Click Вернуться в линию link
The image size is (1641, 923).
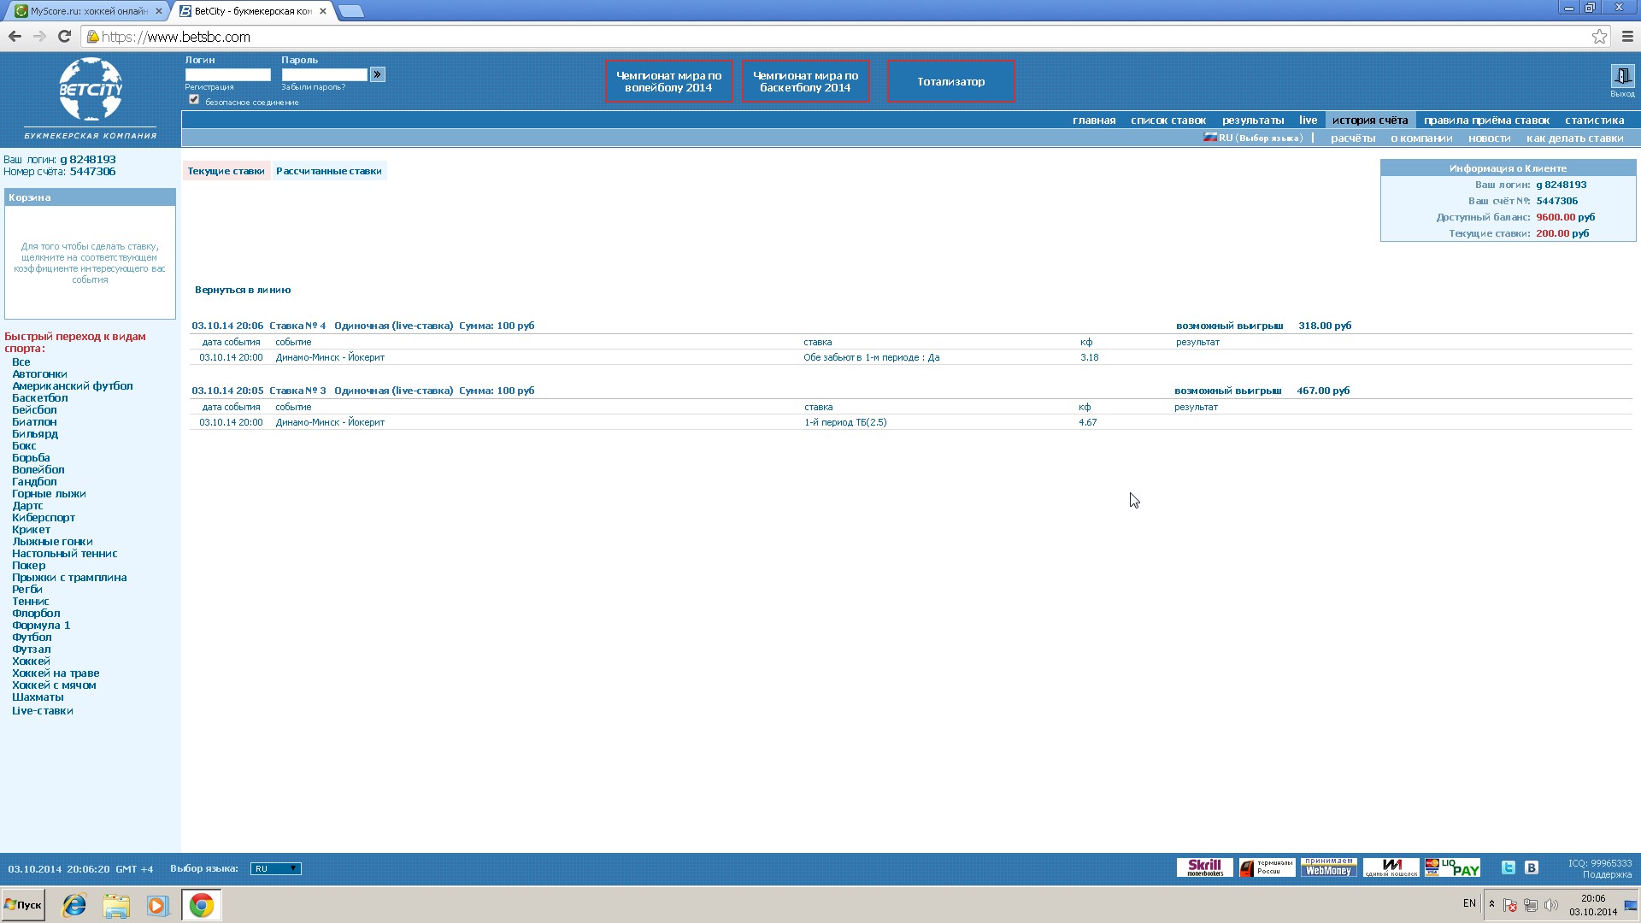(x=243, y=290)
